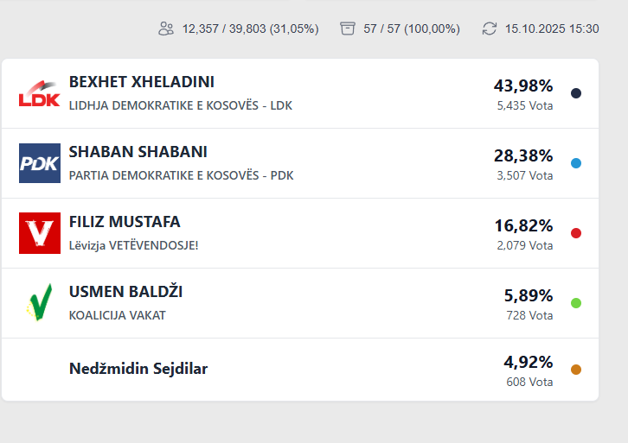Select Nedžmidin Sejdilar's row
The image size is (628, 443).
[x=138, y=369]
